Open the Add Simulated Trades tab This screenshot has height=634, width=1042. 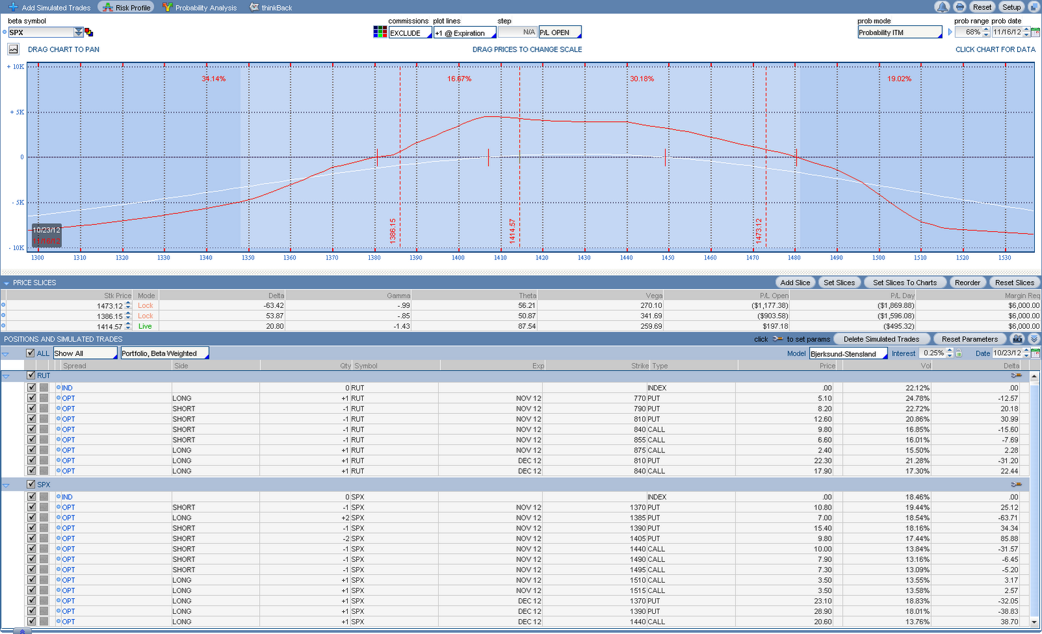[x=49, y=7]
